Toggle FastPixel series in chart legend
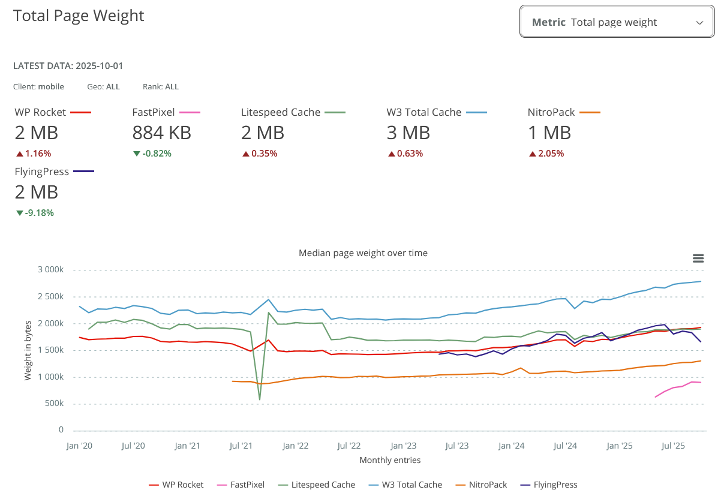Screen dimensions: 724x502 coord(241,485)
